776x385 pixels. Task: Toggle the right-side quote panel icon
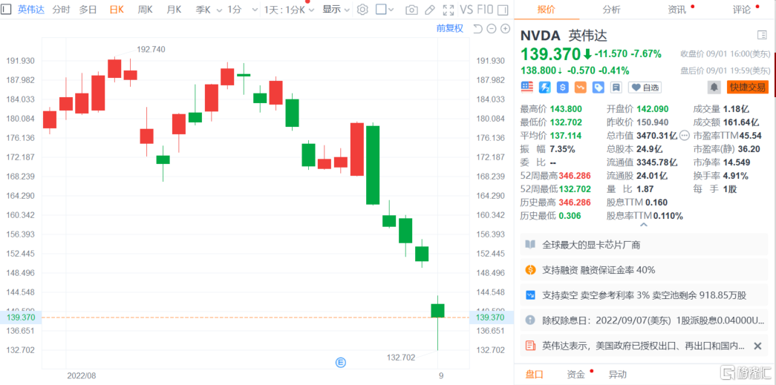tap(502, 10)
